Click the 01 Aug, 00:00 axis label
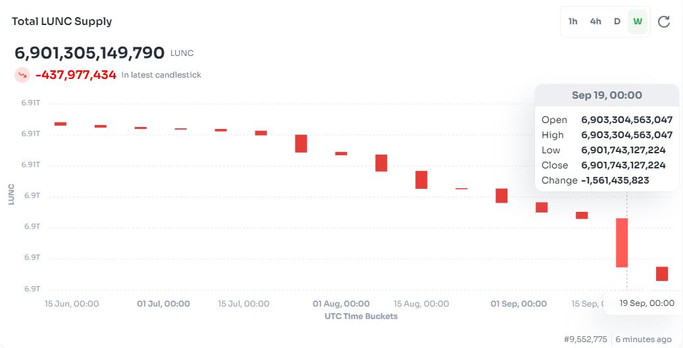This screenshot has height=348, width=683. pyautogui.click(x=341, y=304)
